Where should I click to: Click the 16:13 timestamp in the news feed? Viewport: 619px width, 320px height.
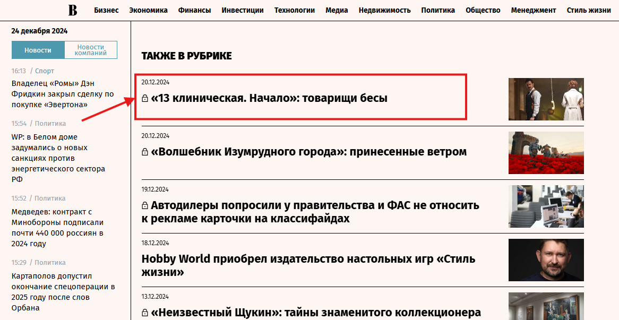click(x=19, y=71)
